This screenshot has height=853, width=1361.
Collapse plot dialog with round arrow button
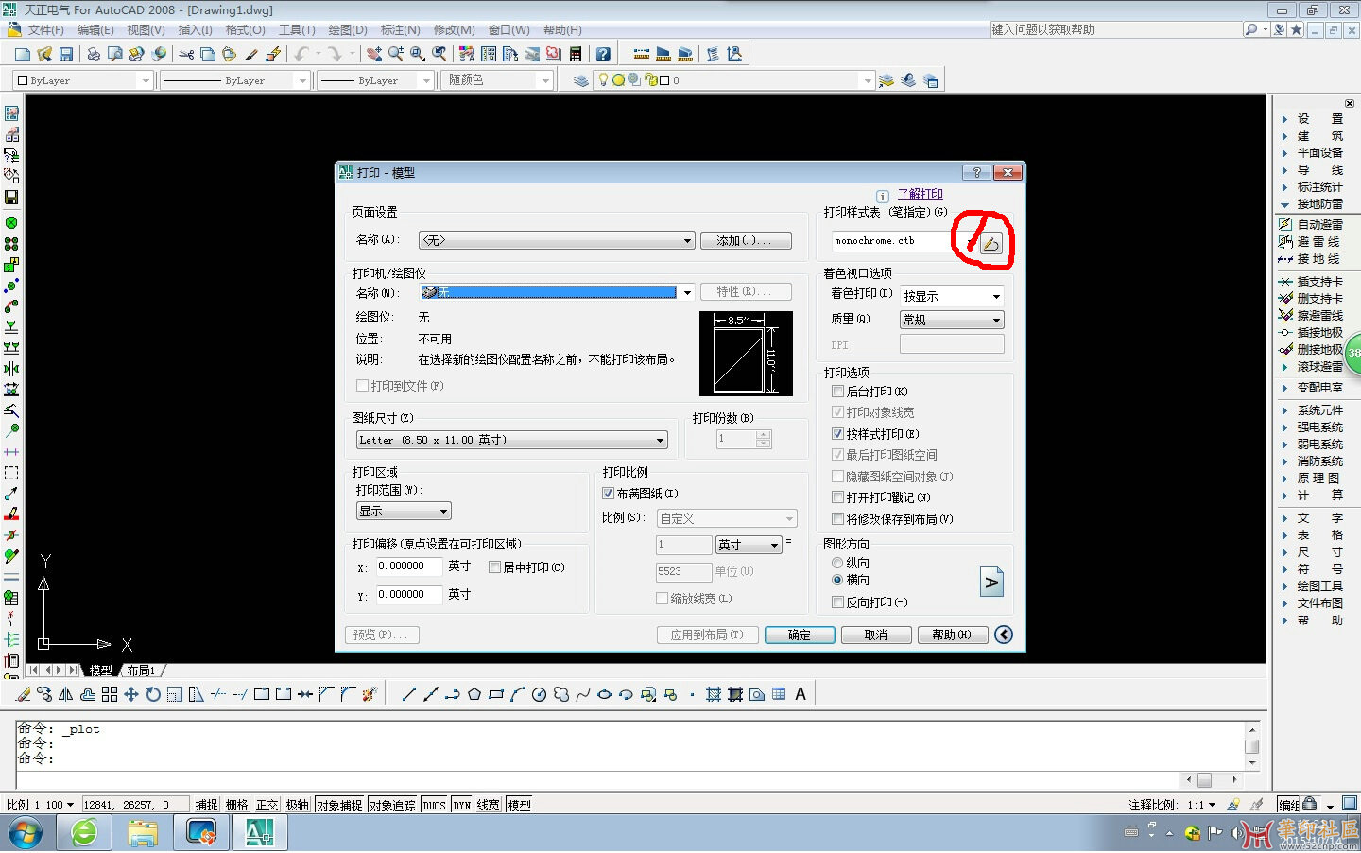click(x=1004, y=635)
